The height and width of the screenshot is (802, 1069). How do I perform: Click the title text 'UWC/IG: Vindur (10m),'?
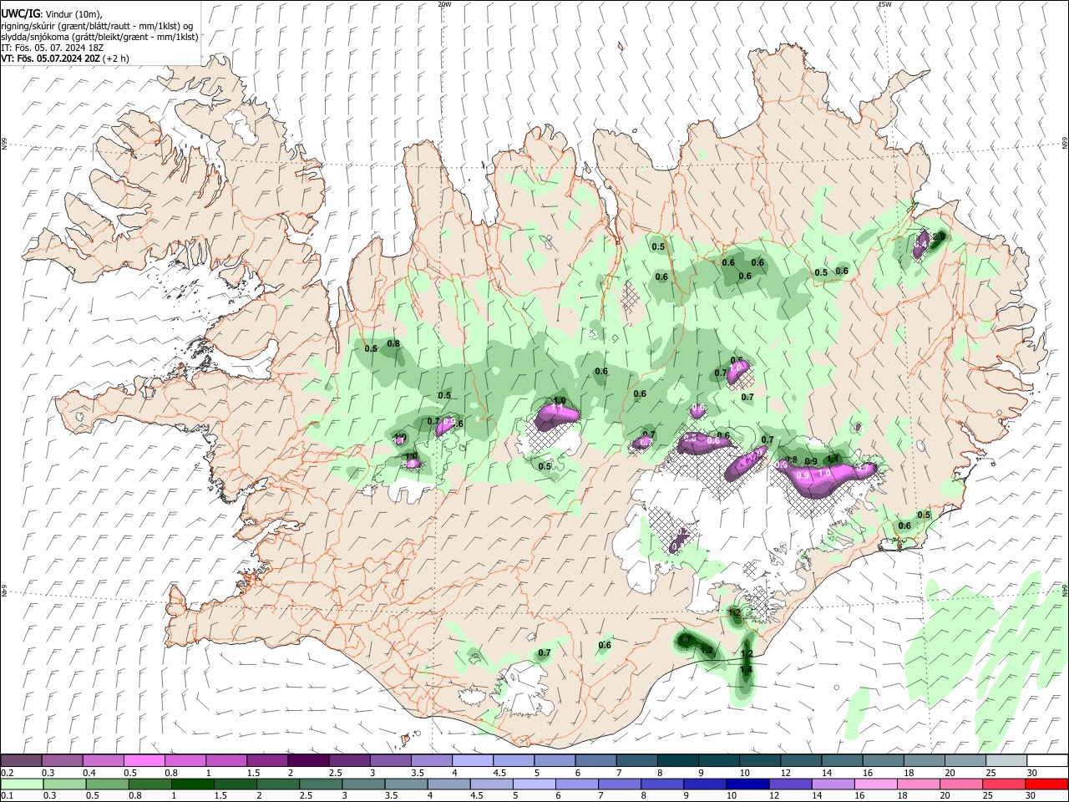(50, 14)
